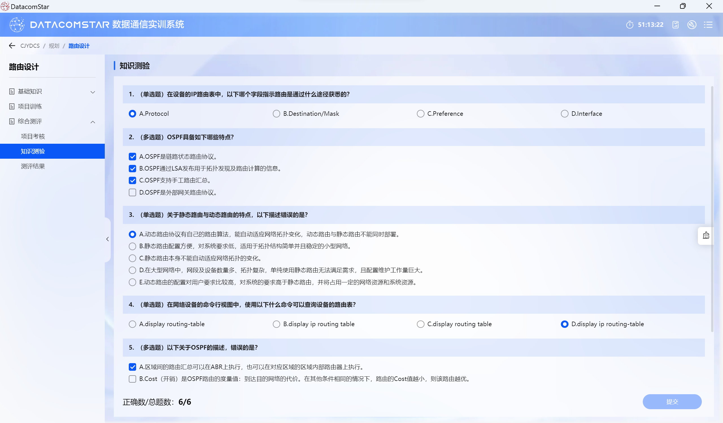Open the notes document icon in header

(x=675, y=25)
